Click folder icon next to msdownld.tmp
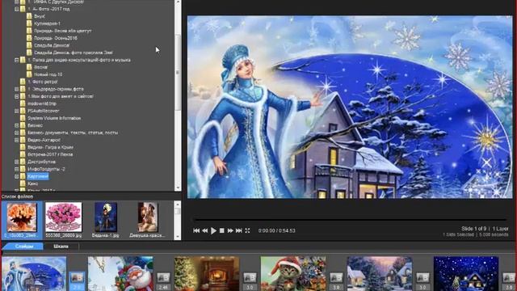517x291 pixels. (23, 103)
